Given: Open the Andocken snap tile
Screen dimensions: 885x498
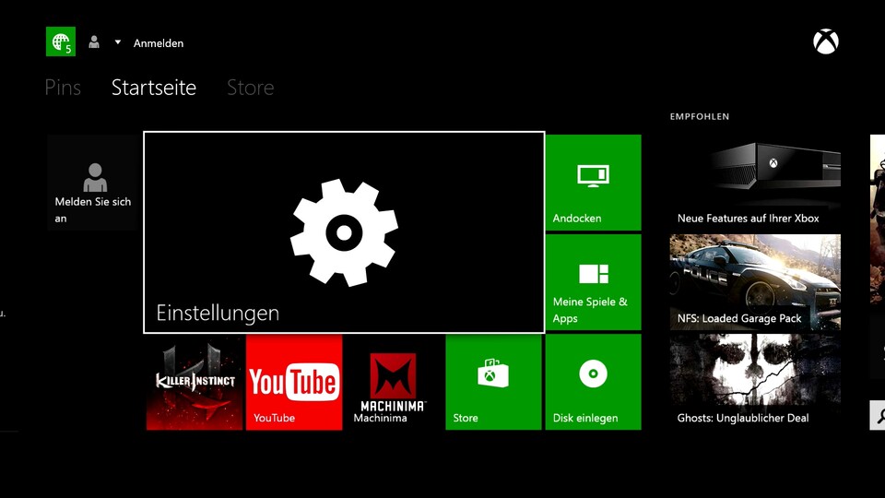Looking at the screenshot, I should coord(593,183).
